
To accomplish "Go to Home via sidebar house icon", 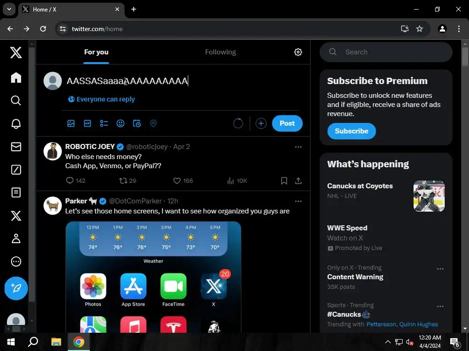I will coord(16,78).
